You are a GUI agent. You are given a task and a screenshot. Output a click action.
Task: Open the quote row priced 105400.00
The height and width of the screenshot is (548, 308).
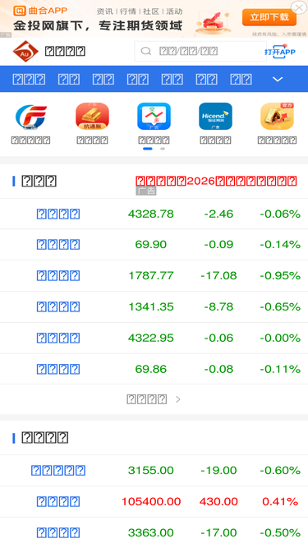tap(154, 502)
